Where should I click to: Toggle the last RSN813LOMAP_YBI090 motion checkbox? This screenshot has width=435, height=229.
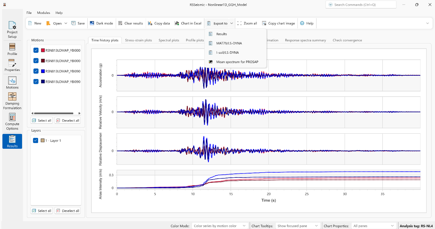point(36,81)
